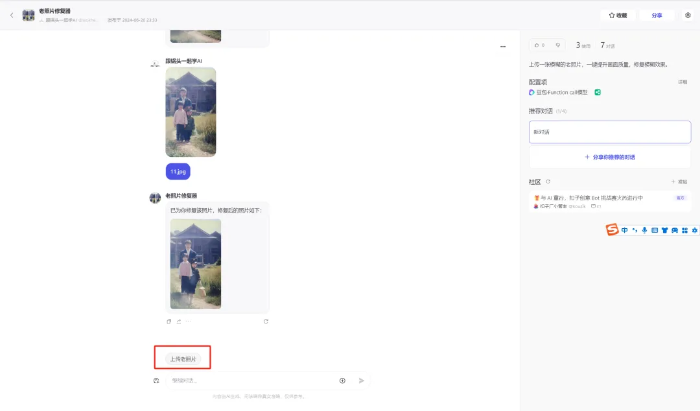
Task: Click the thumbs-up like icon
Action: click(x=536, y=45)
